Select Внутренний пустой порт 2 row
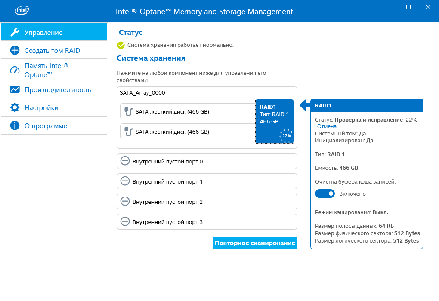Viewport: 439px width, 301px height. click(207, 202)
